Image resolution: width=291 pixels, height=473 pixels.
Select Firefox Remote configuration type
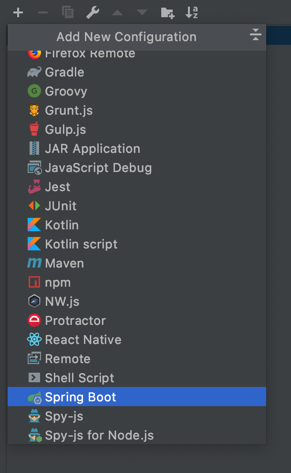pyautogui.click(x=137, y=54)
